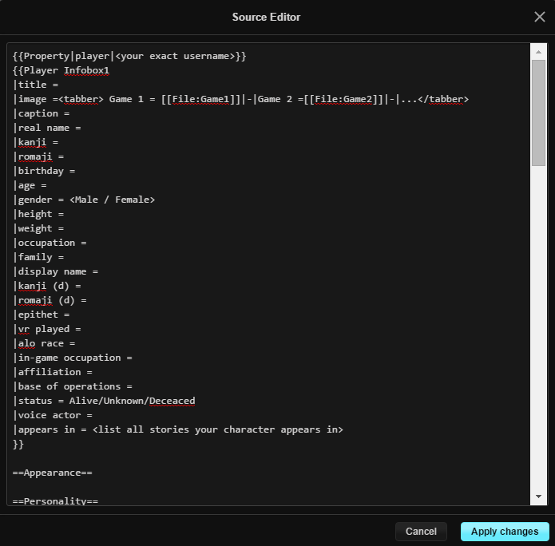Click the '|romaji (d) =' line
This screenshot has height=546, width=555.
(50, 300)
